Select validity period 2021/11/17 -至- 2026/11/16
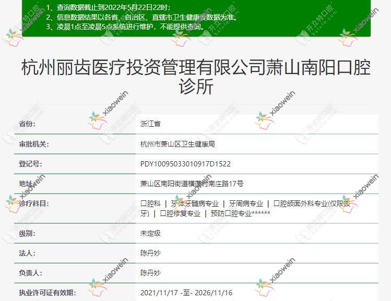Screen dimensions: 391x301 (186, 293)
